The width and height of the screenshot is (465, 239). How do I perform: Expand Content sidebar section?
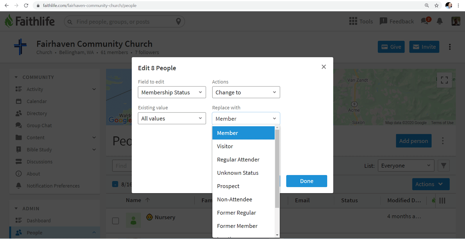click(x=94, y=138)
